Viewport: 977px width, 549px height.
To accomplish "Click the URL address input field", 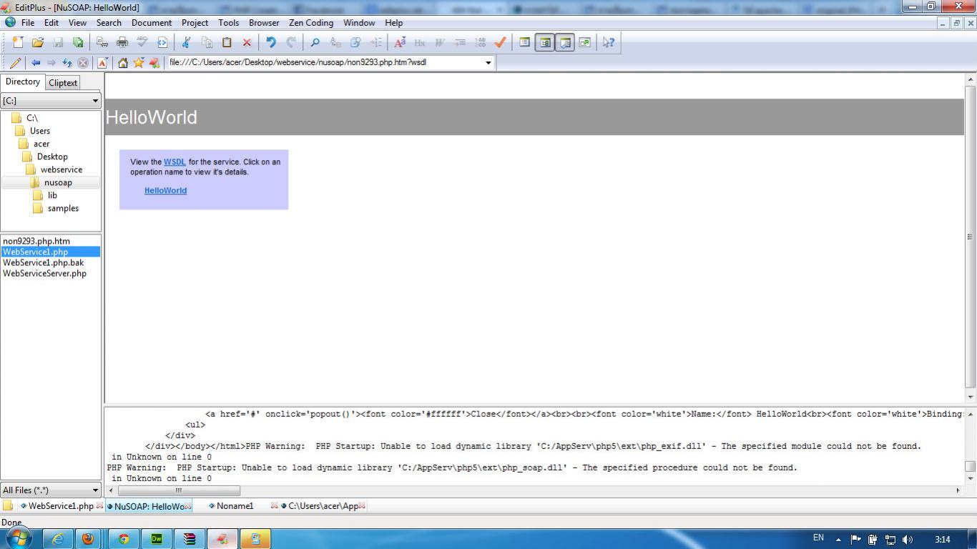I will 325,62.
